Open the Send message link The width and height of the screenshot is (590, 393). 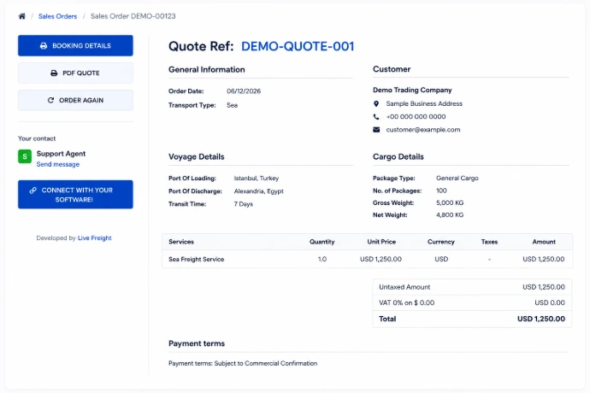pyautogui.click(x=58, y=164)
